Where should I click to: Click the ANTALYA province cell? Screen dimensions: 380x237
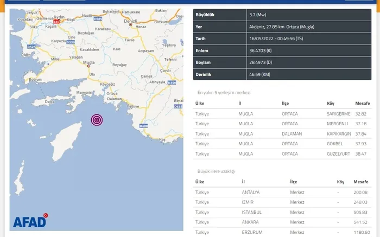tap(251, 192)
